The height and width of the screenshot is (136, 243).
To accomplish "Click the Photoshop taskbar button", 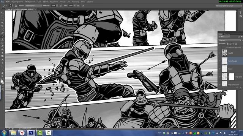I will (31, 133).
